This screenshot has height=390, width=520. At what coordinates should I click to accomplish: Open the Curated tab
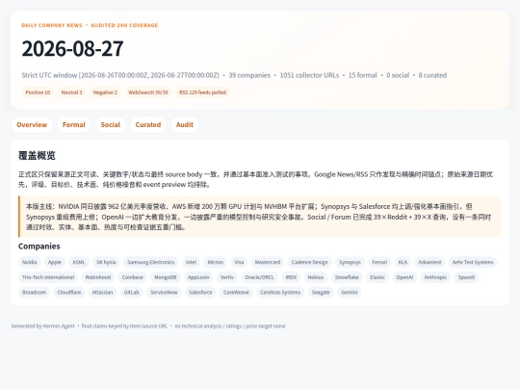[x=148, y=124]
